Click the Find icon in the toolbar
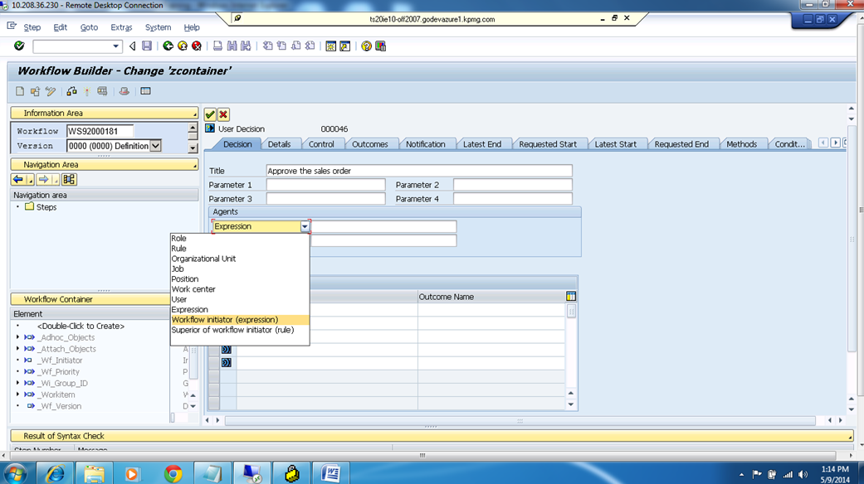Image resolution: width=864 pixels, height=484 pixels. (232, 46)
